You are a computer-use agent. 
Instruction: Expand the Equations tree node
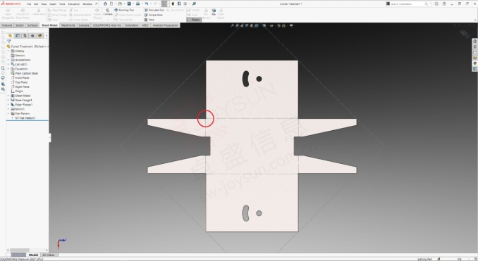pos(8,69)
